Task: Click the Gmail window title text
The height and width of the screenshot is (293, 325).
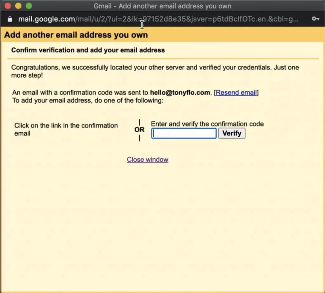Action: pos(162,6)
